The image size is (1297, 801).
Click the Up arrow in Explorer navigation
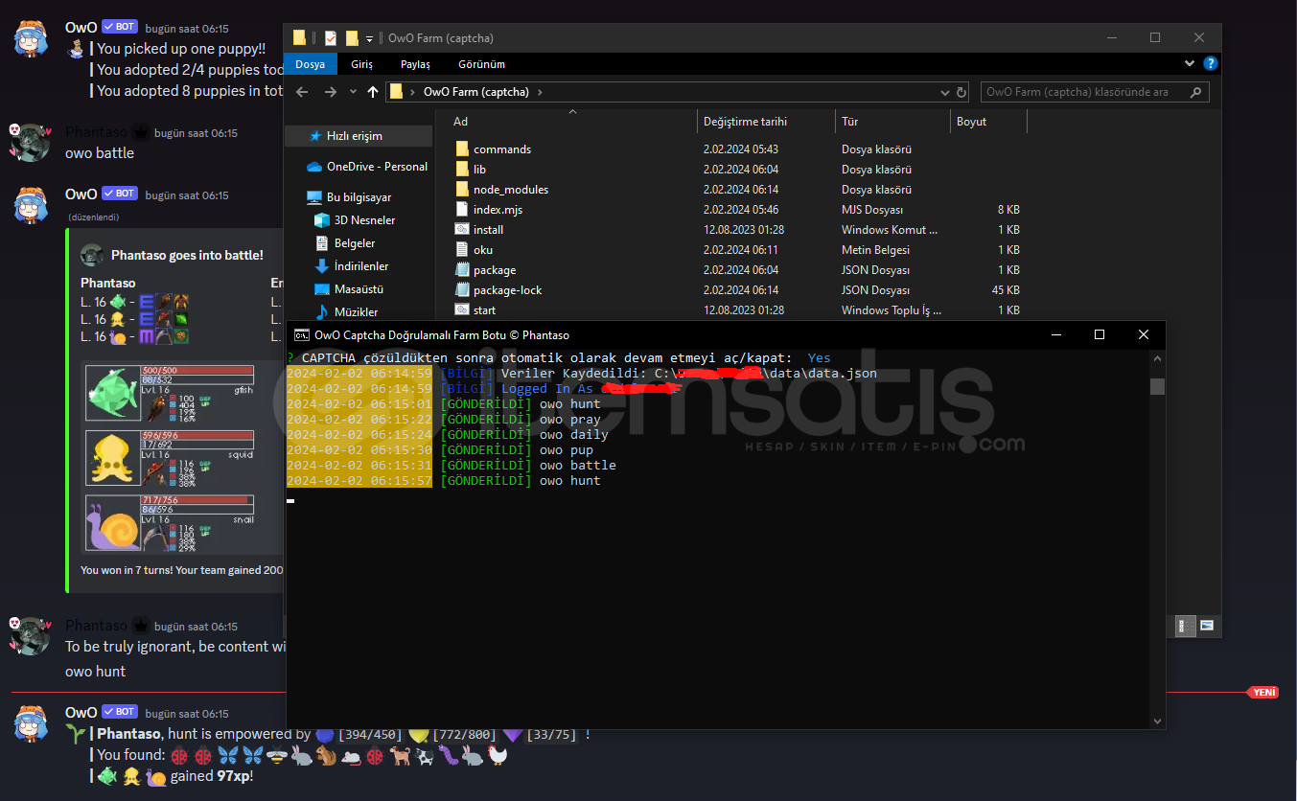373,92
